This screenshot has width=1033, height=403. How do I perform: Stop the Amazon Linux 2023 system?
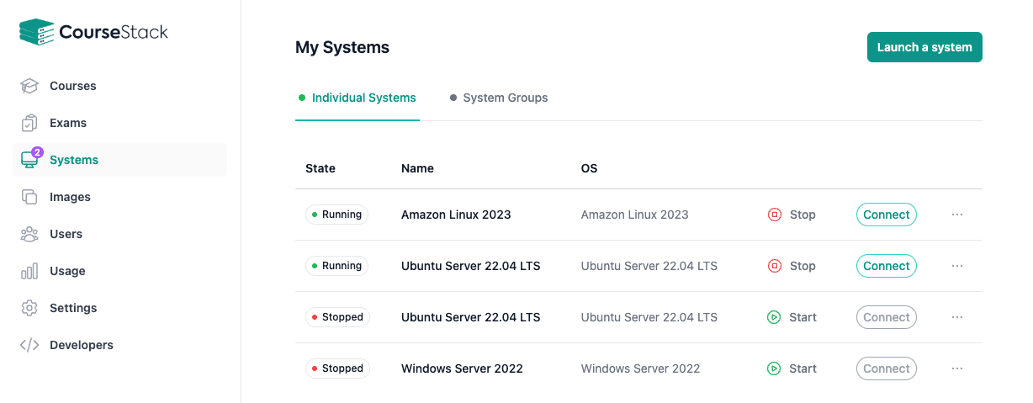(792, 215)
